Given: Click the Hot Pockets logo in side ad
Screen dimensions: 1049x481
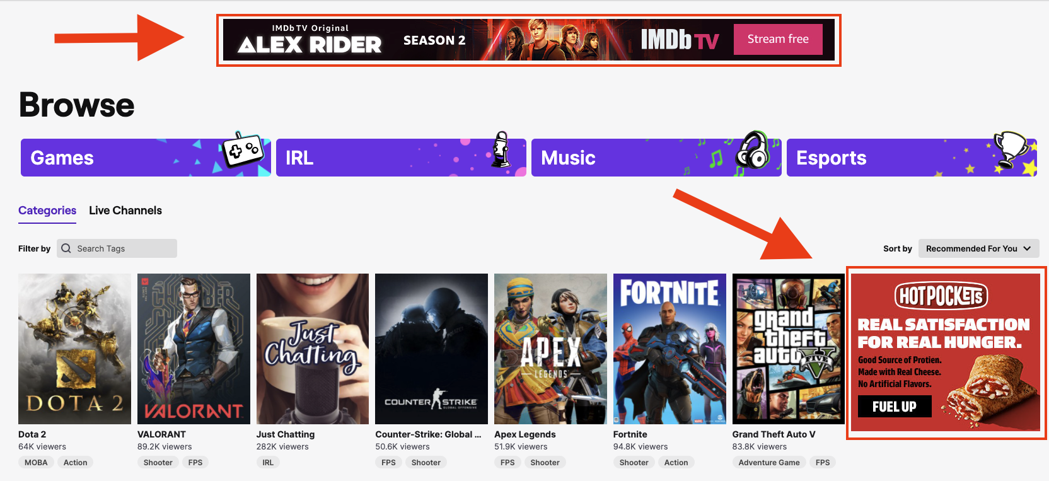Looking at the screenshot, I should 941,296.
